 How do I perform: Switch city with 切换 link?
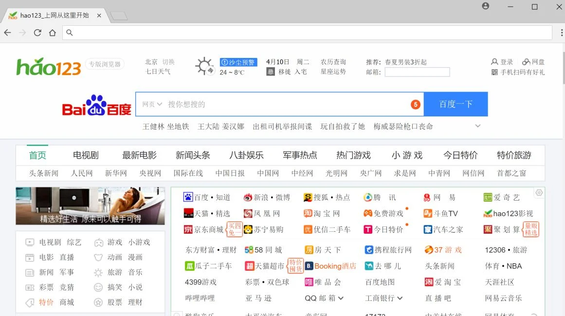tap(168, 62)
